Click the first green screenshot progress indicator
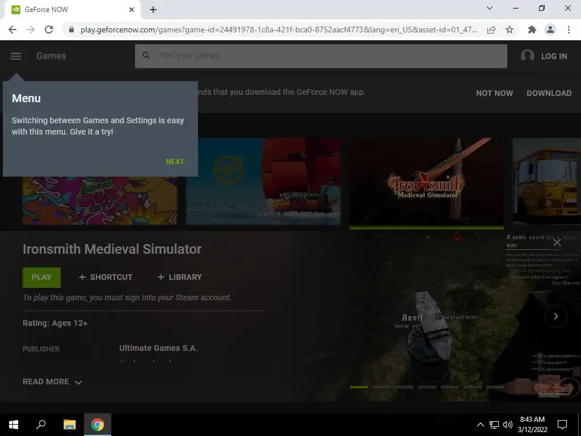 (359, 387)
